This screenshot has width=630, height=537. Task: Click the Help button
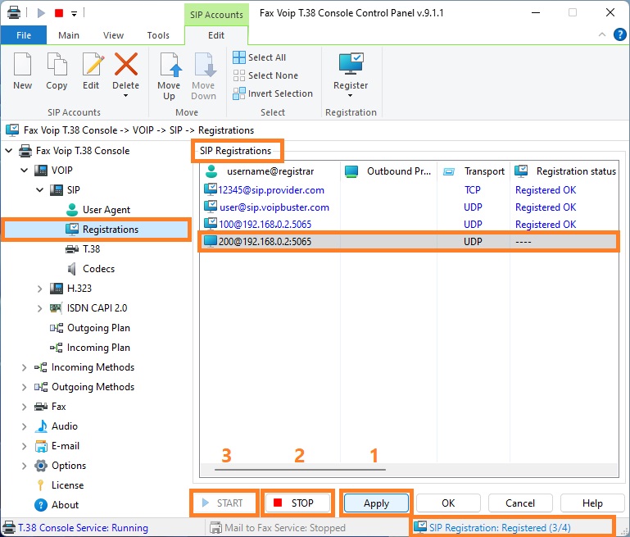coord(592,503)
